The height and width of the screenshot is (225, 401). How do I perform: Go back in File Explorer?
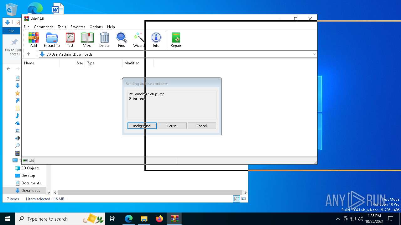click(x=8, y=69)
